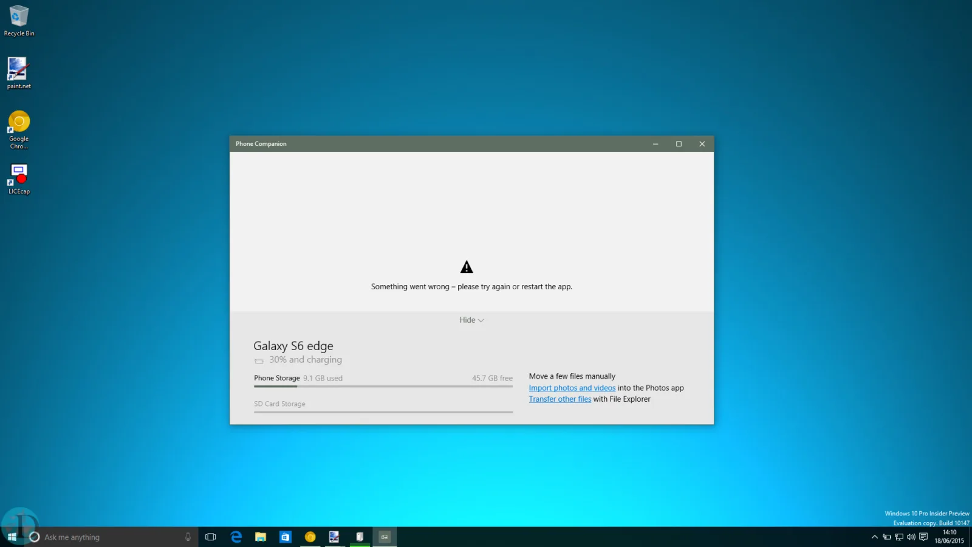Maximize the Phone Companion window
The height and width of the screenshot is (547, 972).
(679, 144)
